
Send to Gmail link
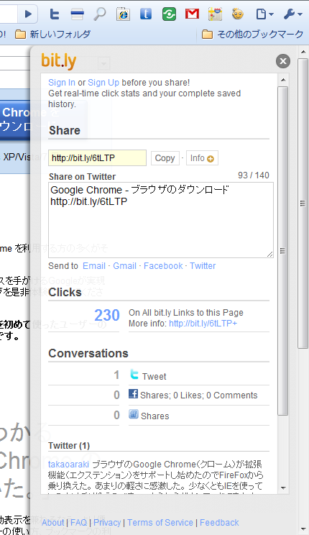point(124,266)
